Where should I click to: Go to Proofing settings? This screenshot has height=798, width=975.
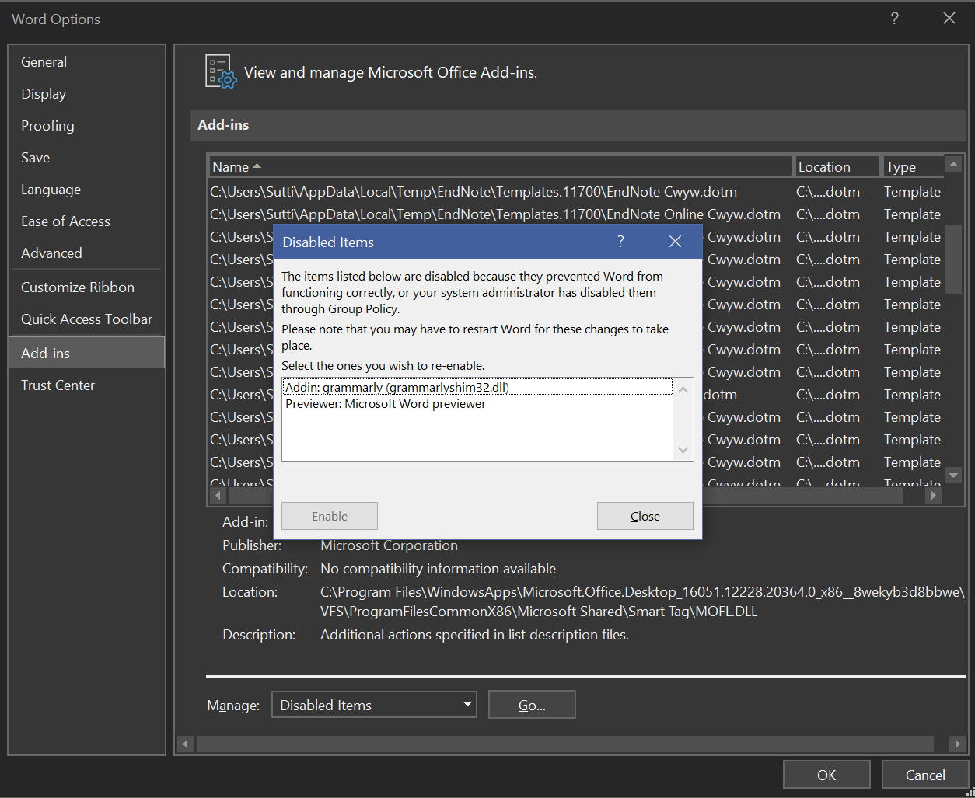86,126
